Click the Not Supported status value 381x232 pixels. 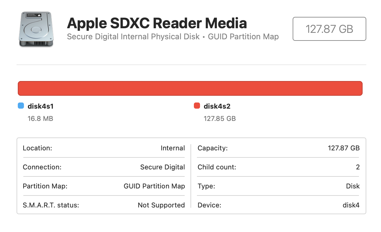point(161,205)
